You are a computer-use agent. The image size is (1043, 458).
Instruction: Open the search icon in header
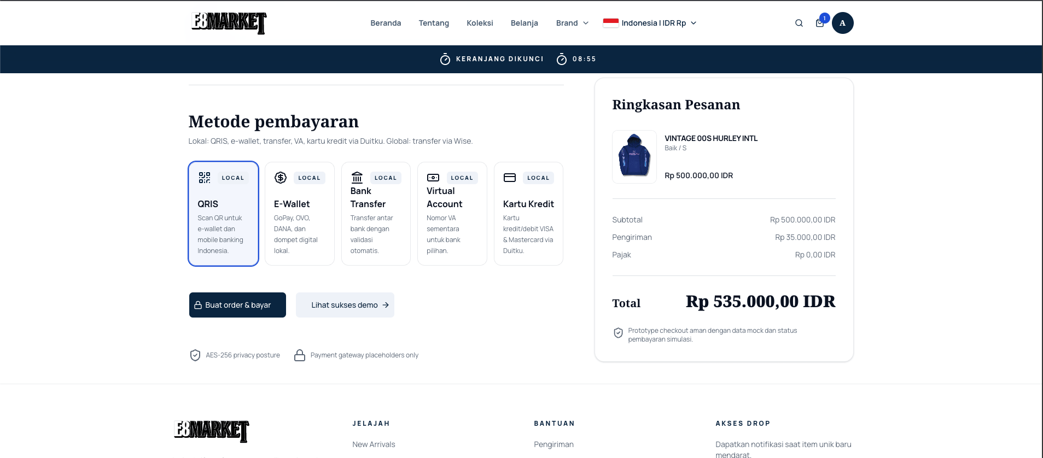point(799,23)
